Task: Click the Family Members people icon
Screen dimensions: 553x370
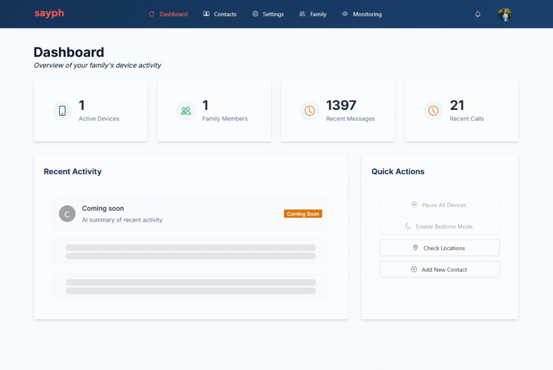Action: (186, 111)
